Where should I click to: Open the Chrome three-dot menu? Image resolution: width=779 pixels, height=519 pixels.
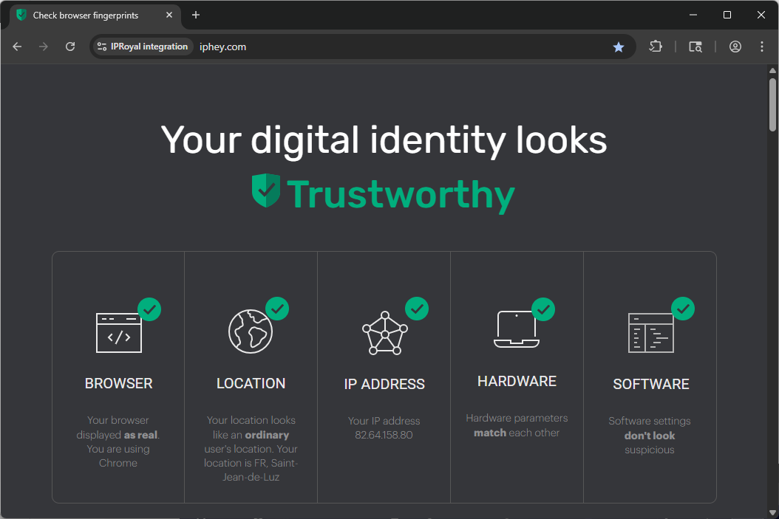point(762,47)
